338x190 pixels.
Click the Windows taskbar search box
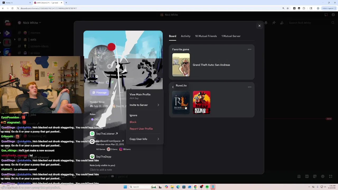pyautogui.click(x=143, y=187)
